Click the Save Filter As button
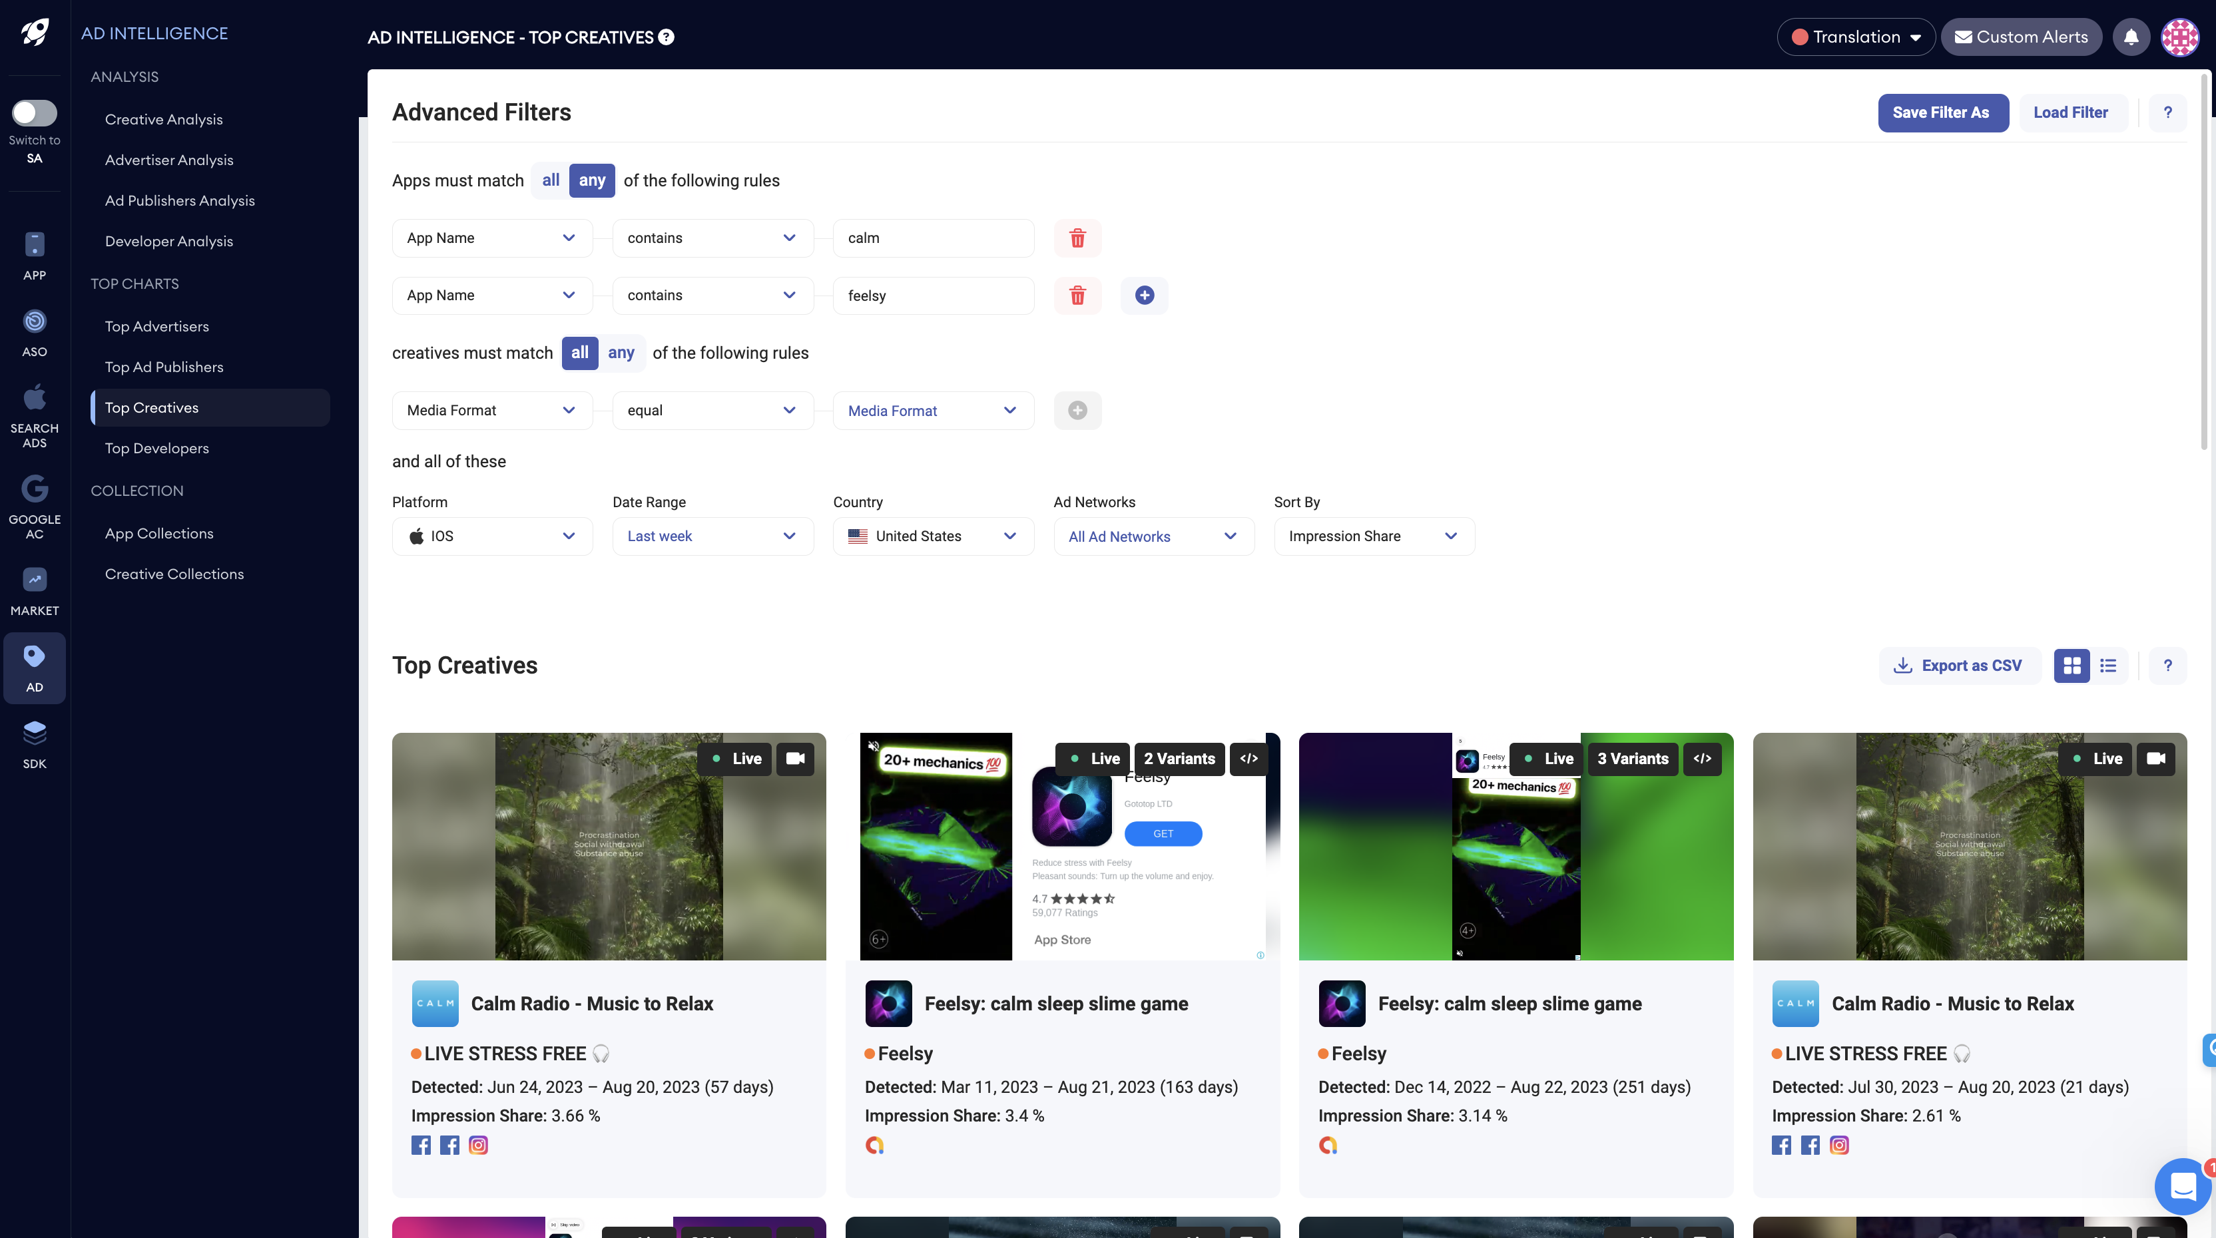Image resolution: width=2216 pixels, height=1238 pixels. pyautogui.click(x=1942, y=112)
